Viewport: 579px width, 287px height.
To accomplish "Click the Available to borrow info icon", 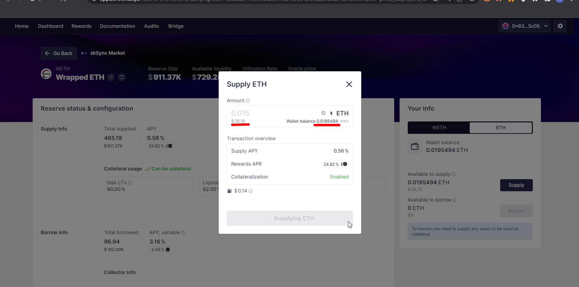I will coord(455,200).
